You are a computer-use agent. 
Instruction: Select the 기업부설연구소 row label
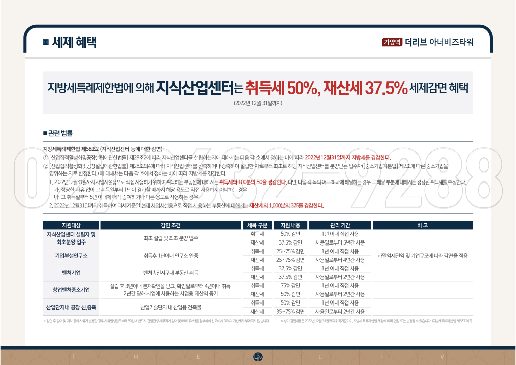(71, 256)
